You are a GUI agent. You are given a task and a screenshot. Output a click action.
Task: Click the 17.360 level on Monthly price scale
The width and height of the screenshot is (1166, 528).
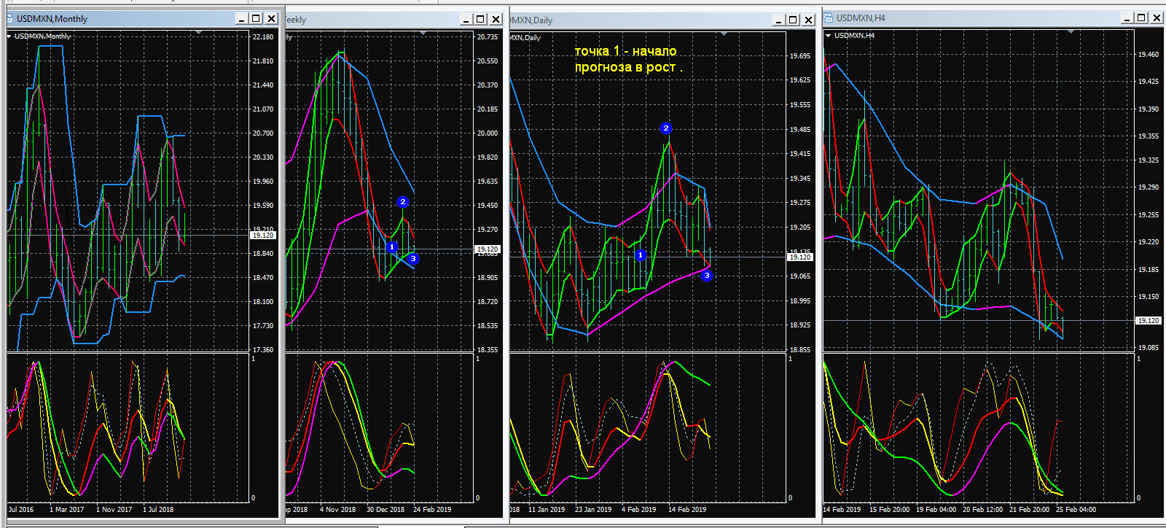(262, 349)
